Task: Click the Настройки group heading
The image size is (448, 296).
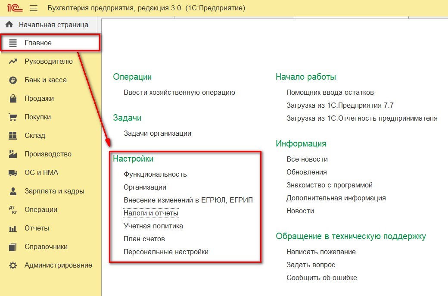Action: [133, 159]
